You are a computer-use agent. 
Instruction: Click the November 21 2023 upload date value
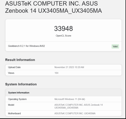(x=69, y=67)
